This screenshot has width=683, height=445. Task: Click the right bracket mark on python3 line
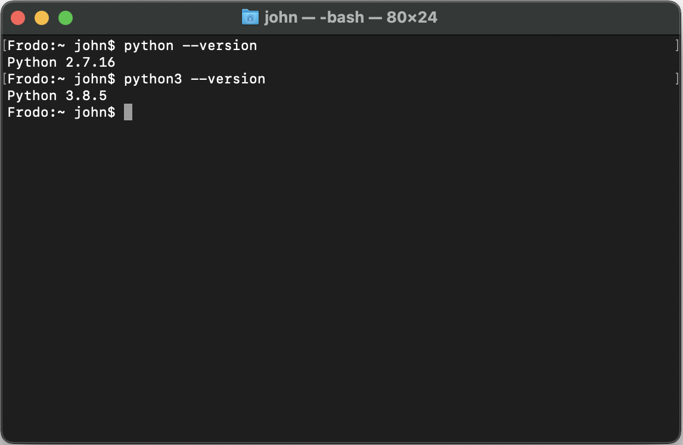[x=676, y=79]
